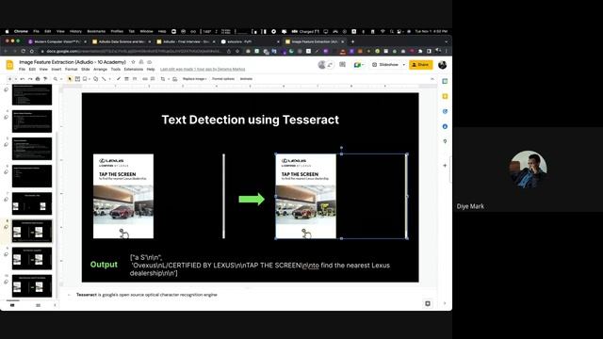Click the Insert image icon
Screen dimensions: 603x339
86,79
